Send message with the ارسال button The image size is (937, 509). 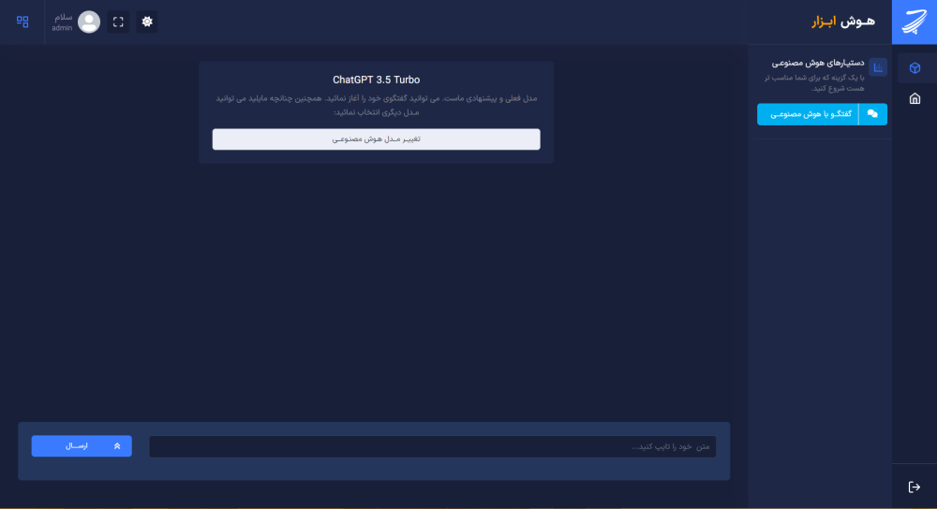[x=82, y=445]
